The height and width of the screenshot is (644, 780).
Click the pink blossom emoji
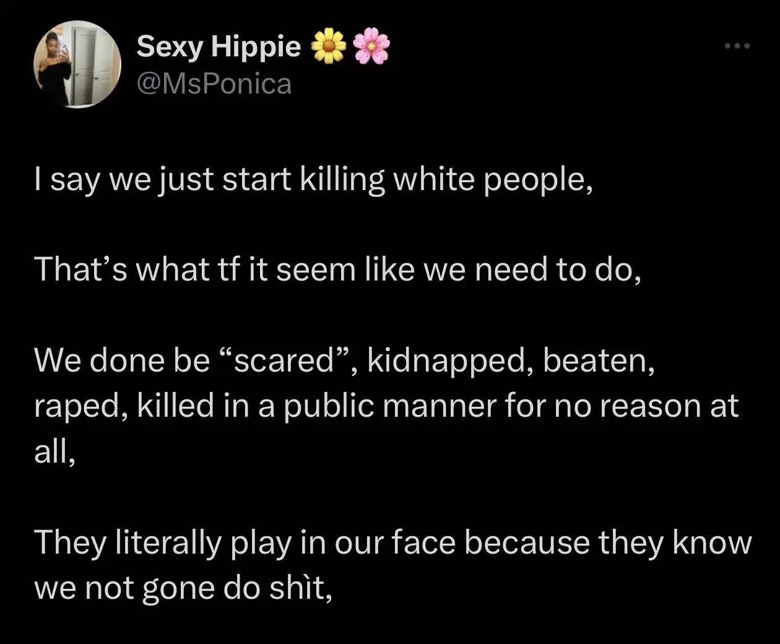(371, 46)
